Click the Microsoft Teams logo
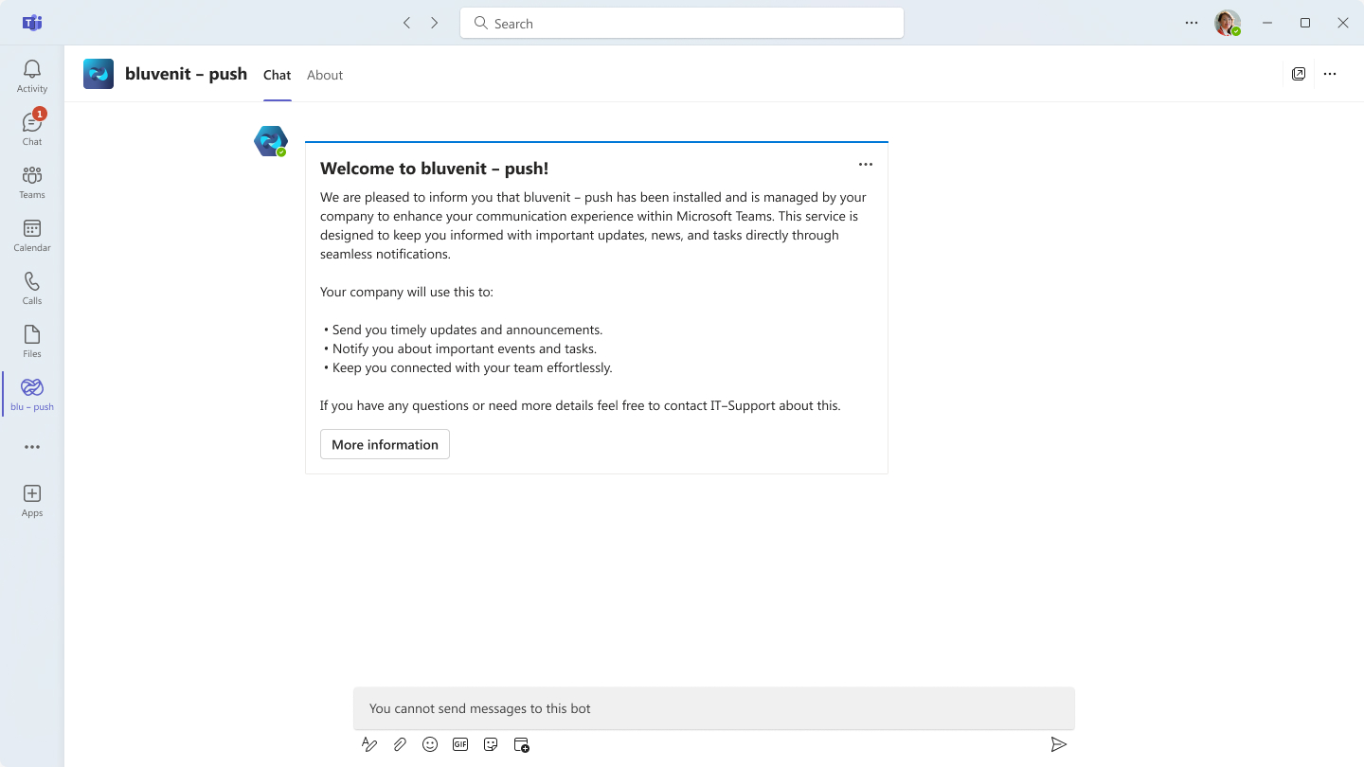Image resolution: width=1364 pixels, height=767 pixels. click(x=32, y=23)
